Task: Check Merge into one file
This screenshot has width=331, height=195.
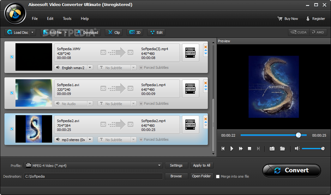Action: [218, 176]
